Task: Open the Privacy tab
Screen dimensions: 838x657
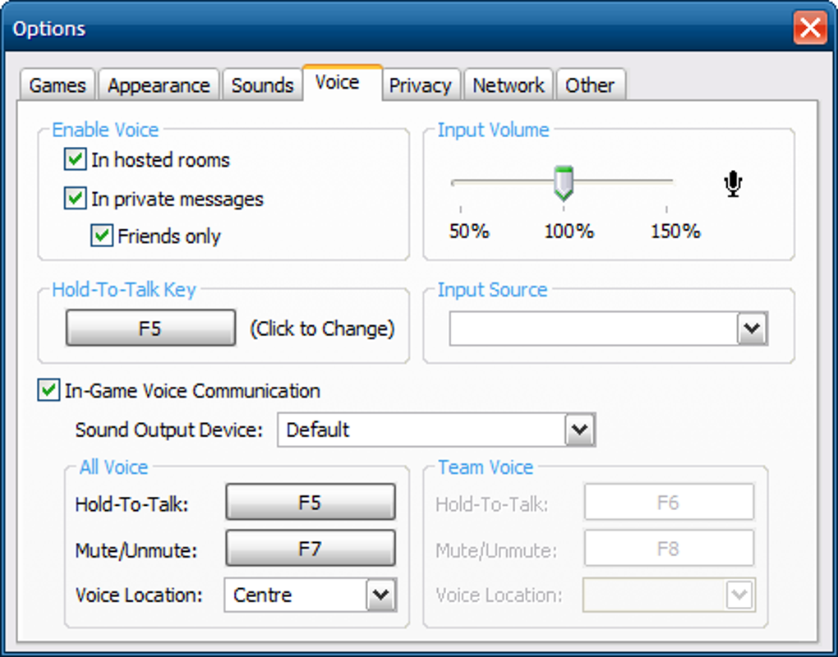Action: 421,85
